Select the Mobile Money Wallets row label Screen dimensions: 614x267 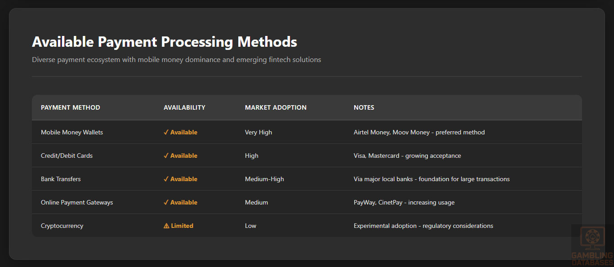click(72, 132)
